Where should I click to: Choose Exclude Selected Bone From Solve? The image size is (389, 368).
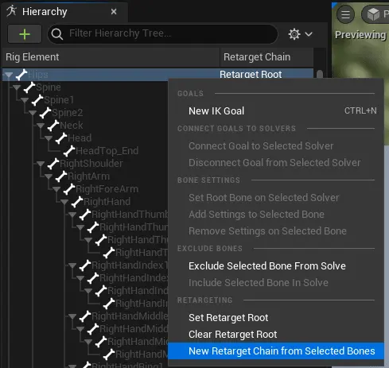tap(276, 266)
